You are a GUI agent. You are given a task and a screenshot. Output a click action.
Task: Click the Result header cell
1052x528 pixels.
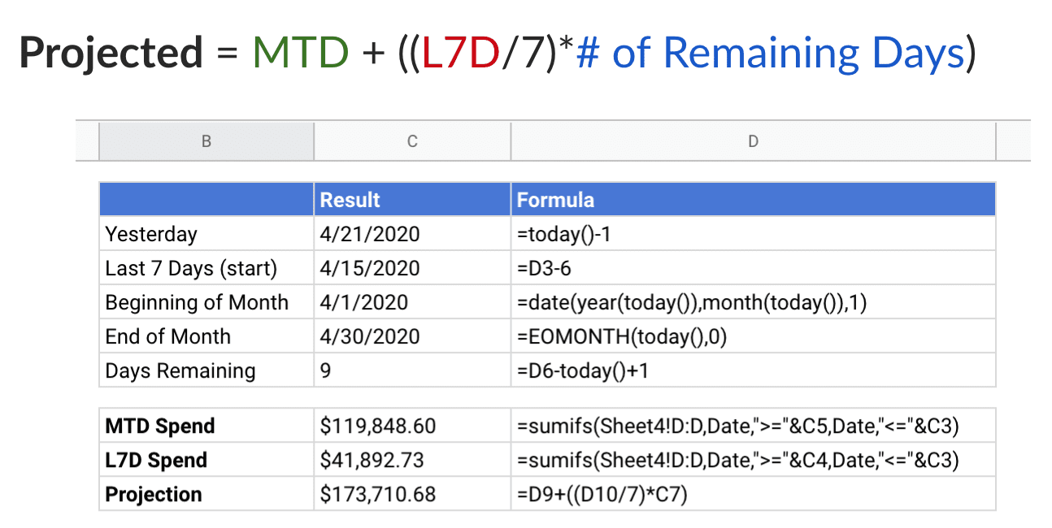point(412,200)
